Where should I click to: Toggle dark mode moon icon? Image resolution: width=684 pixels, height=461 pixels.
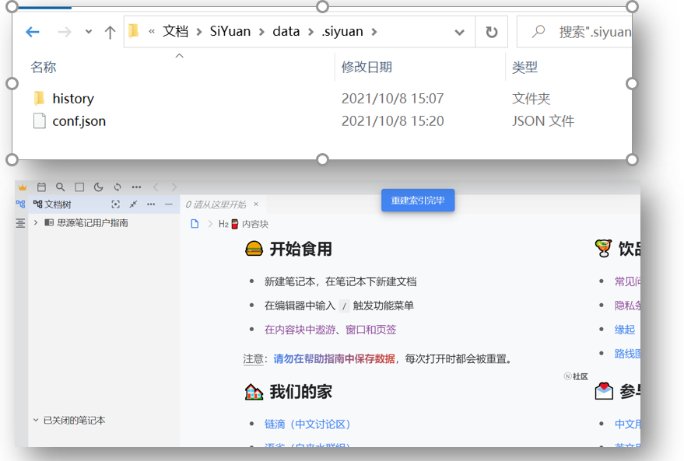[x=99, y=187]
